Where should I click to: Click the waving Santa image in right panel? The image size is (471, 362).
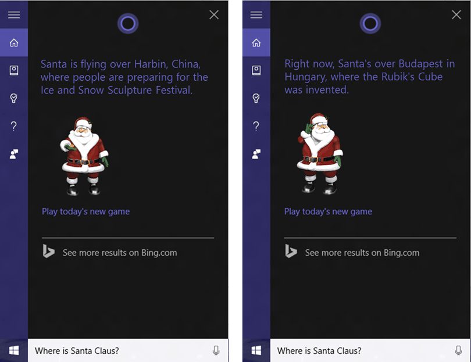point(320,153)
